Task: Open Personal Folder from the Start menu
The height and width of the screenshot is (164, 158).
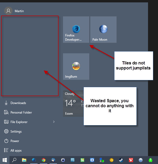Action: [x=18, y=113]
